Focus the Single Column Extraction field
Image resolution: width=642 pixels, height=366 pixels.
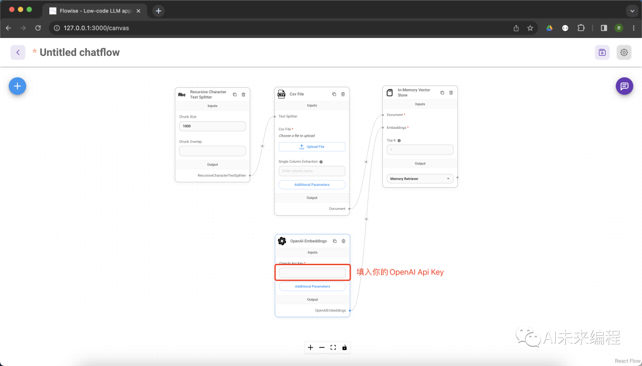312,171
